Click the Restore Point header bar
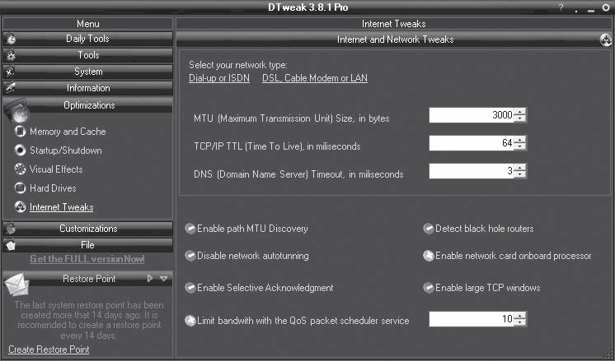Screen dimensions: 615x361 (88, 279)
